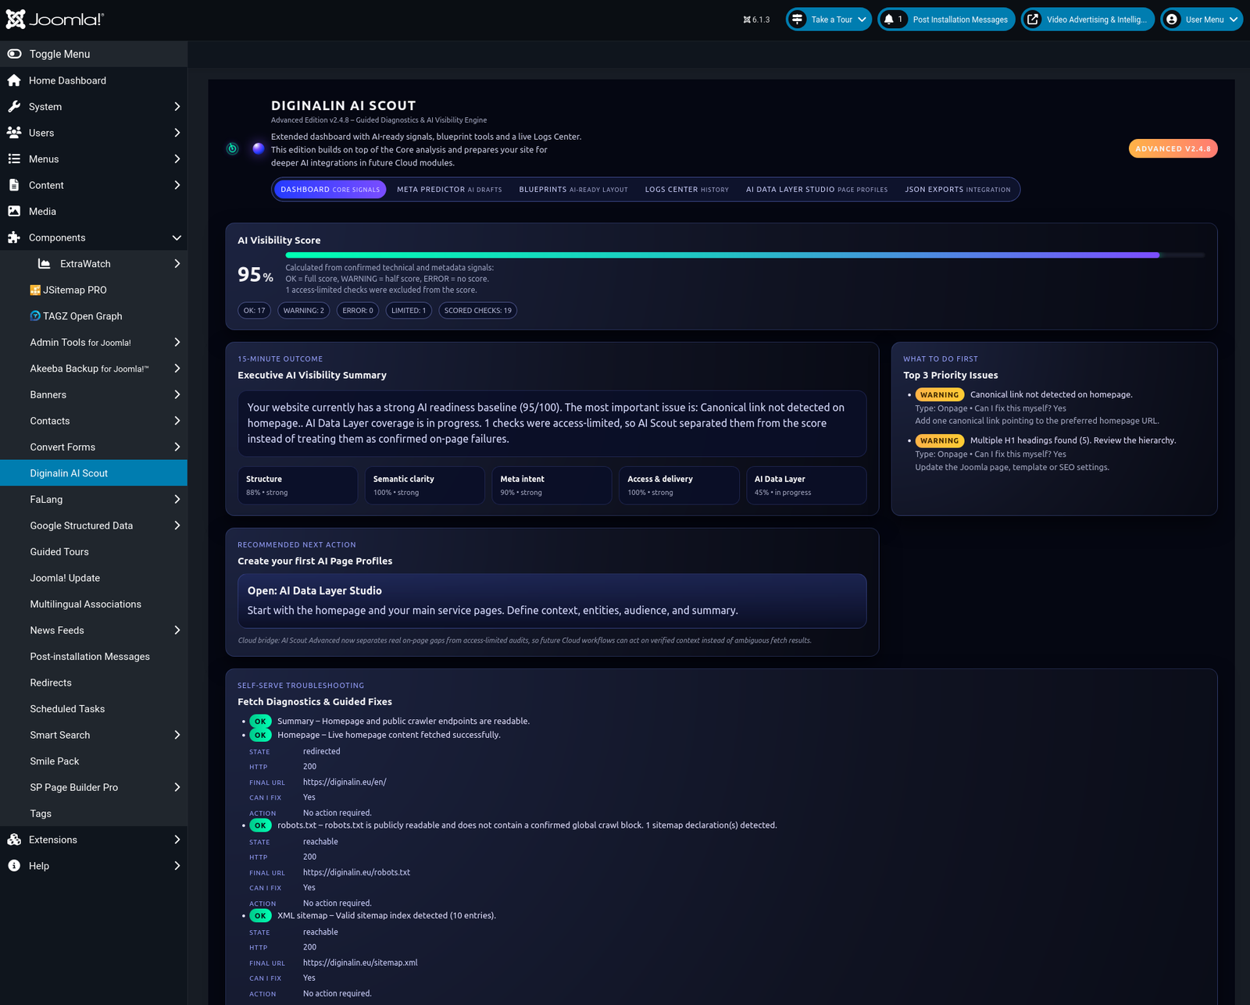Click the AI Data Layer 45% card
Image resolution: width=1250 pixels, height=1005 pixels.
coord(806,485)
